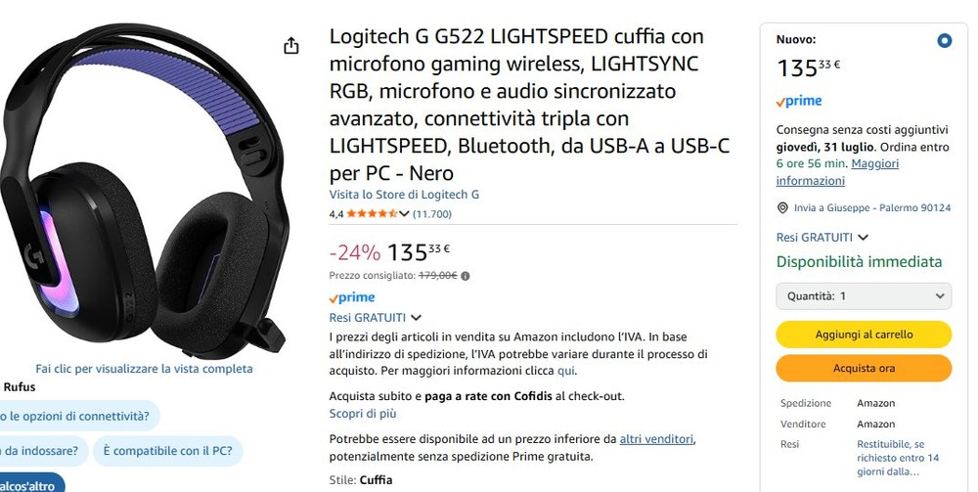Click the share icon above product image
This screenshot has width=978, height=492.
point(291,46)
